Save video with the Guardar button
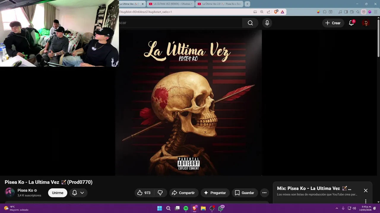 click(245, 193)
